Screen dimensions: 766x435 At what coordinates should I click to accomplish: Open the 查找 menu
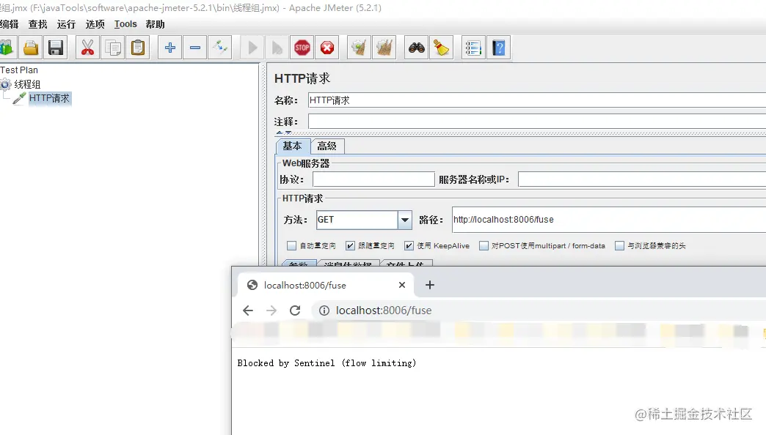[37, 24]
